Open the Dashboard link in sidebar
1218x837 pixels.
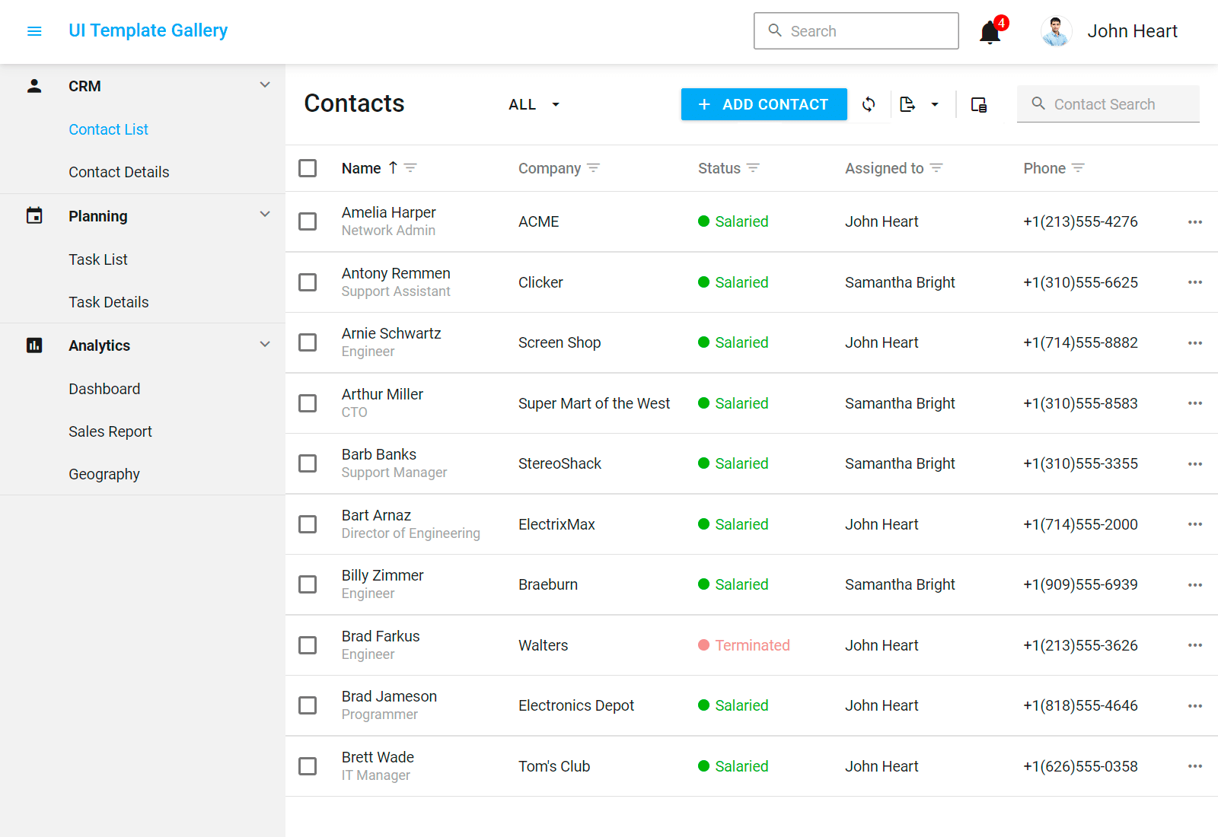104,389
